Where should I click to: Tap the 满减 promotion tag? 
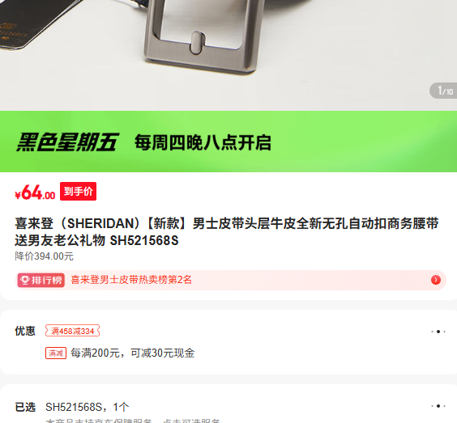(56, 353)
